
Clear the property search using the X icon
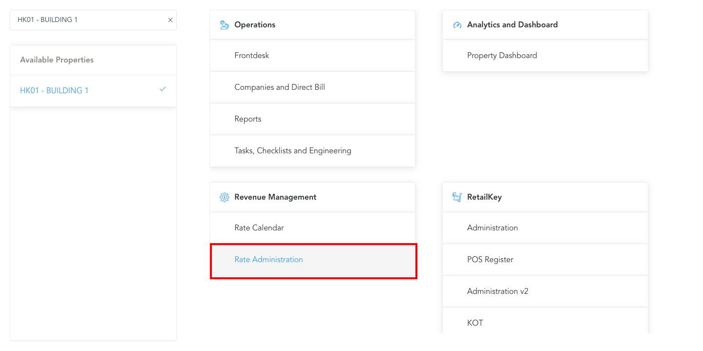[x=170, y=20]
